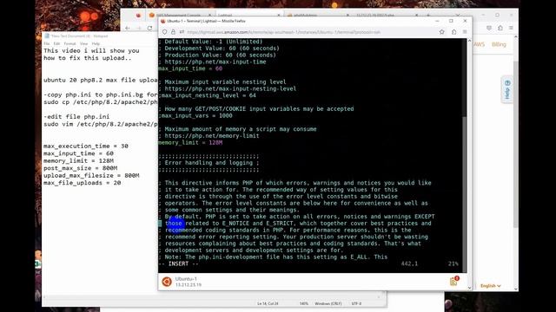The width and height of the screenshot is (556, 312).
Task: Open the clipboard icon with the red badge
Action: (x=453, y=281)
